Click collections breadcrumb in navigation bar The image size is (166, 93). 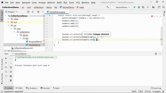click(39, 7)
